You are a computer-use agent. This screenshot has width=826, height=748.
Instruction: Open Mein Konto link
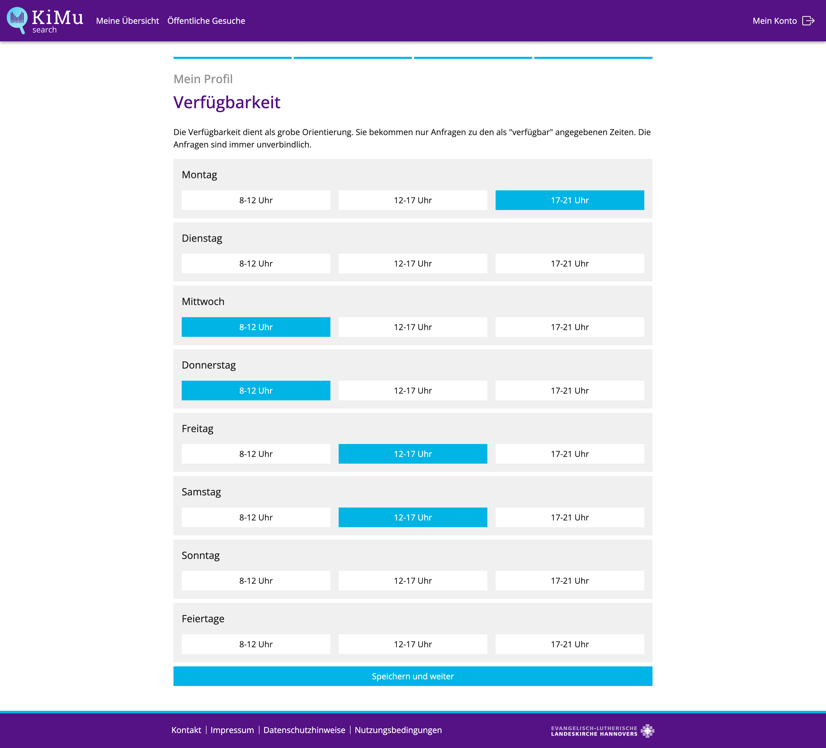pyautogui.click(x=774, y=20)
